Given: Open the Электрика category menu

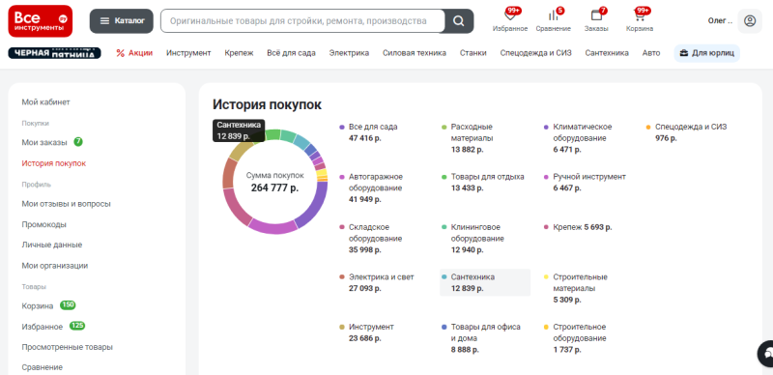Looking at the screenshot, I should [349, 53].
